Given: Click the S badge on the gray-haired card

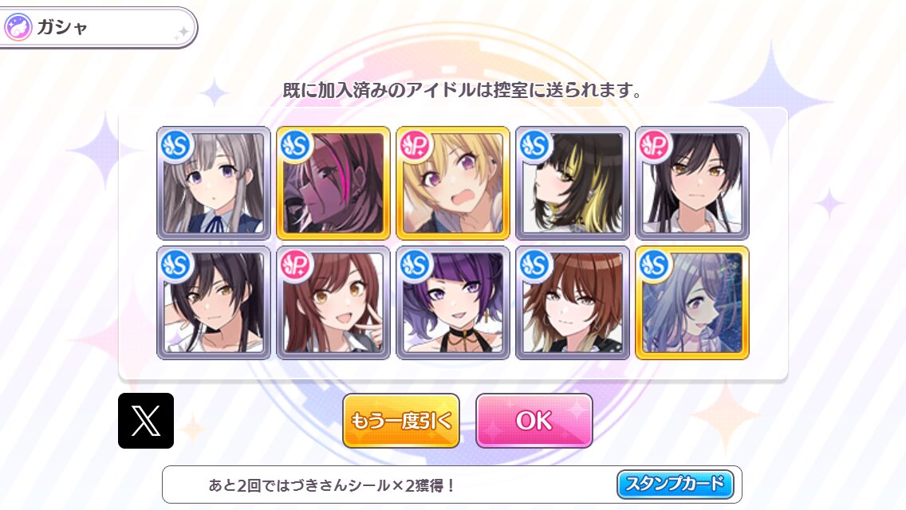Looking at the screenshot, I should (176, 146).
